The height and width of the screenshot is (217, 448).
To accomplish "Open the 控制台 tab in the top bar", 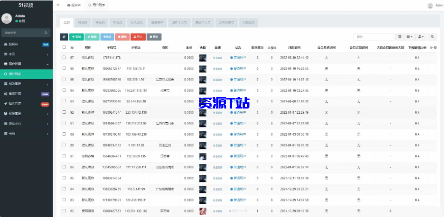I will [x=74, y=5].
